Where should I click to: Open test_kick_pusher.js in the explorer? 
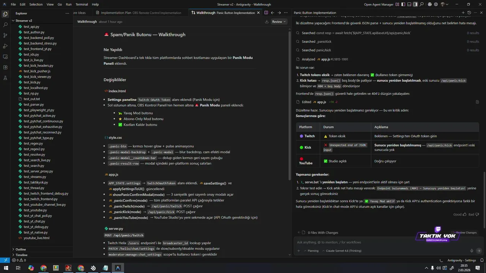click(x=37, y=71)
